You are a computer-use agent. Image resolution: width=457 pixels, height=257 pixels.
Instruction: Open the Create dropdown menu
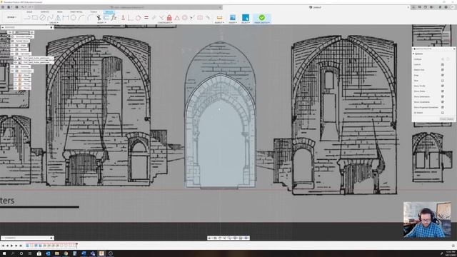pyautogui.click(x=54, y=23)
